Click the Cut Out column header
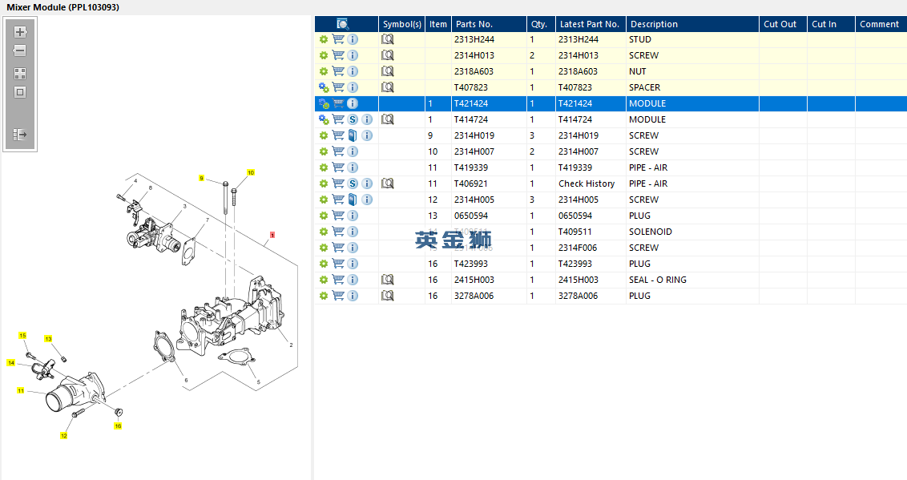907x480 pixels. [784, 24]
